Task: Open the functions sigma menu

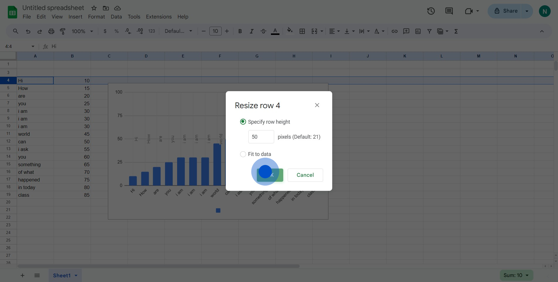Action: (x=456, y=31)
